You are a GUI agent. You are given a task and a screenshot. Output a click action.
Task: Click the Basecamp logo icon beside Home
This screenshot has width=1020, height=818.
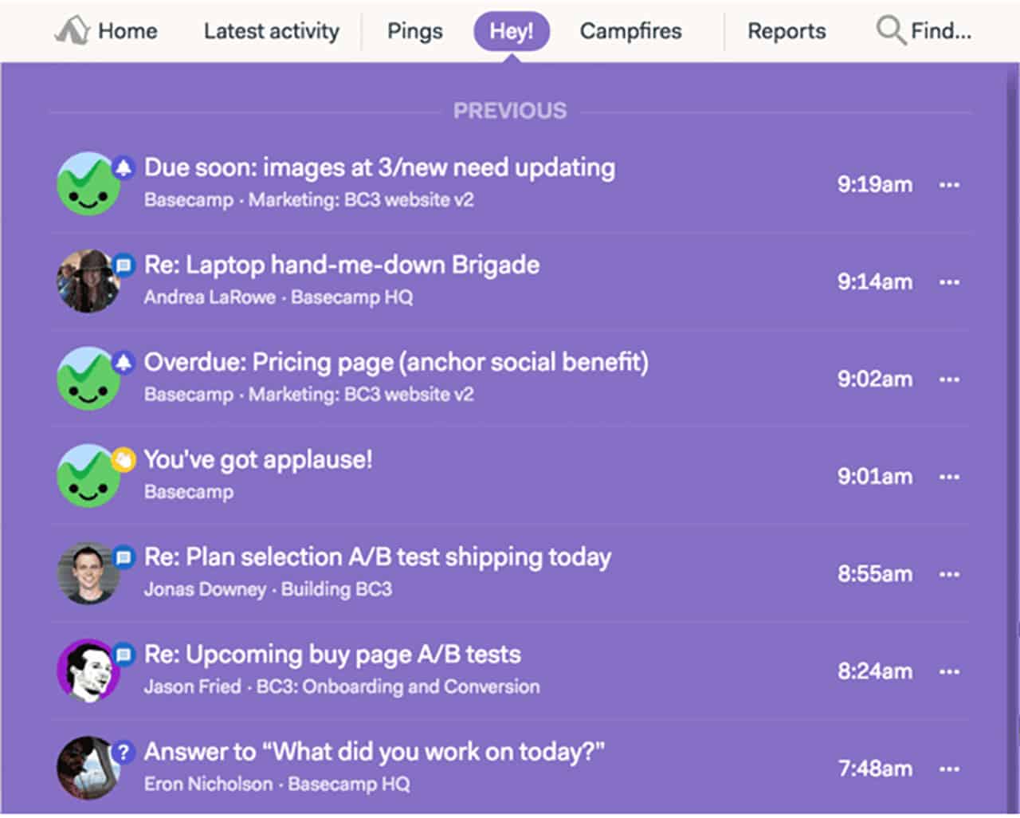coord(73,31)
